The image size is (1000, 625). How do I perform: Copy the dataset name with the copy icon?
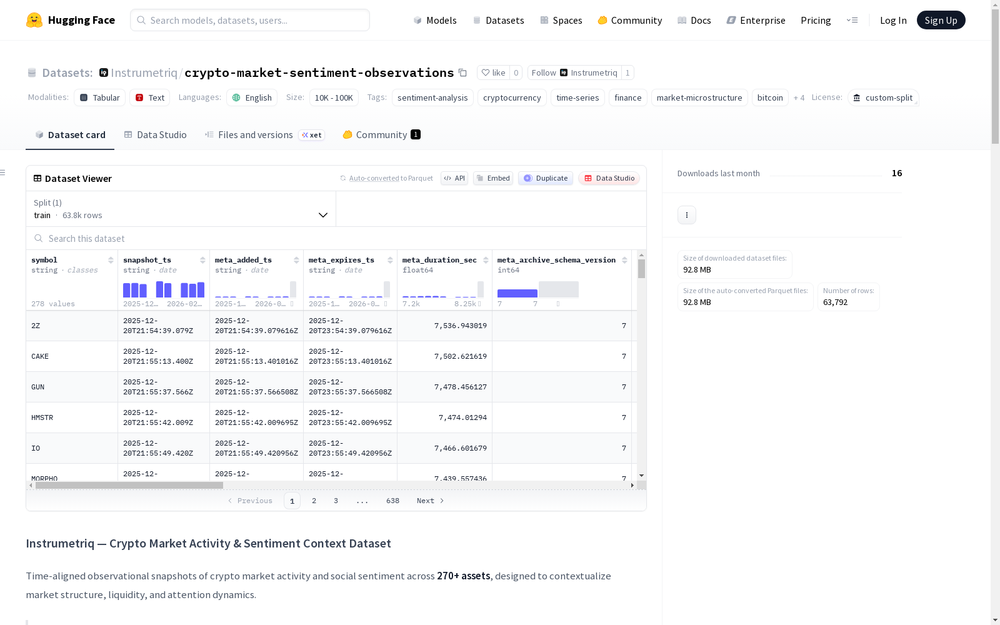coord(462,72)
